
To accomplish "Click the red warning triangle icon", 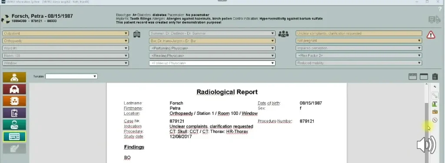I will pyautogui.click(x=431, y=35).
